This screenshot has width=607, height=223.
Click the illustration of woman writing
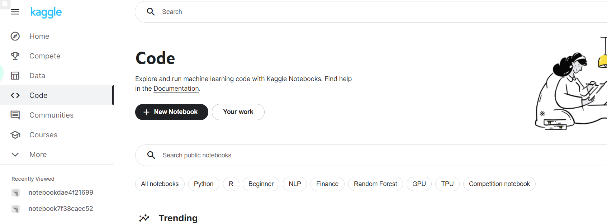(571, 83)
